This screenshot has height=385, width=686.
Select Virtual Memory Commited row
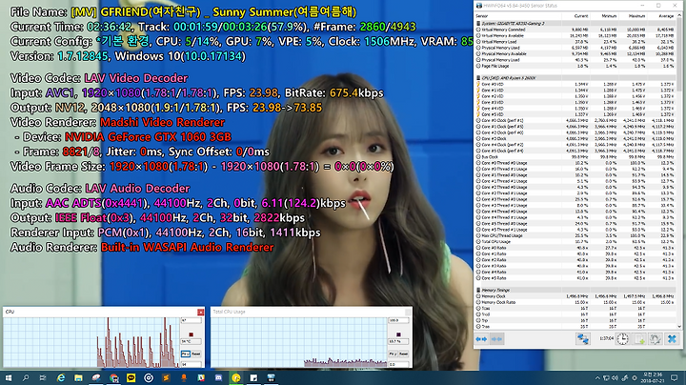(575, 30)
